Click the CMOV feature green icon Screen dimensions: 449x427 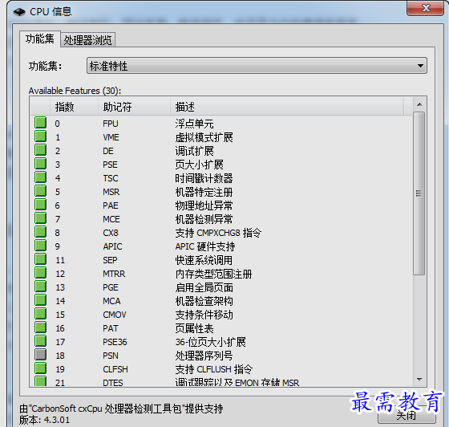tap(40, 314)
